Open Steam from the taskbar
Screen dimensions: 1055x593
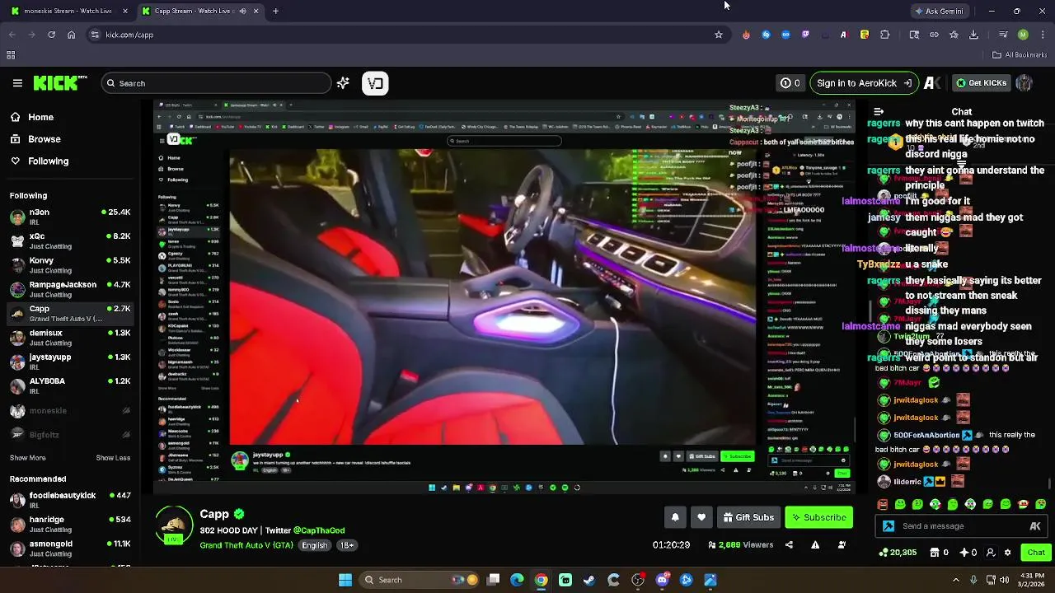pyautogui.click(x=589, y=580)
